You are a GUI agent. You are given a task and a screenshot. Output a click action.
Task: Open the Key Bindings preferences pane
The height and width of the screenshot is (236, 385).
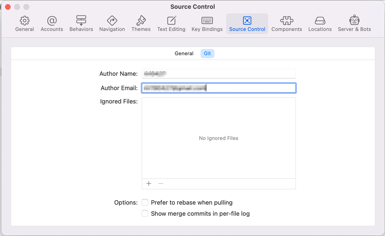(207, 24)
